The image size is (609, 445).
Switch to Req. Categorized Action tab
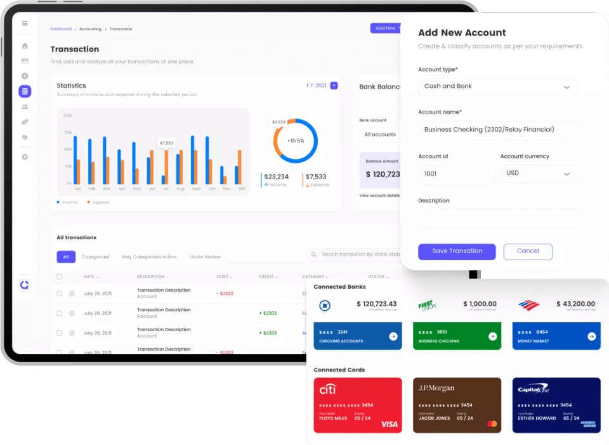(149, 257)
